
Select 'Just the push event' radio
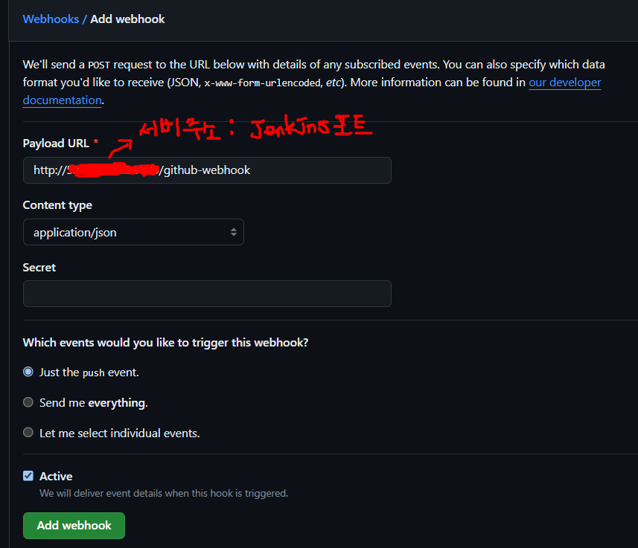click(28, 372)
